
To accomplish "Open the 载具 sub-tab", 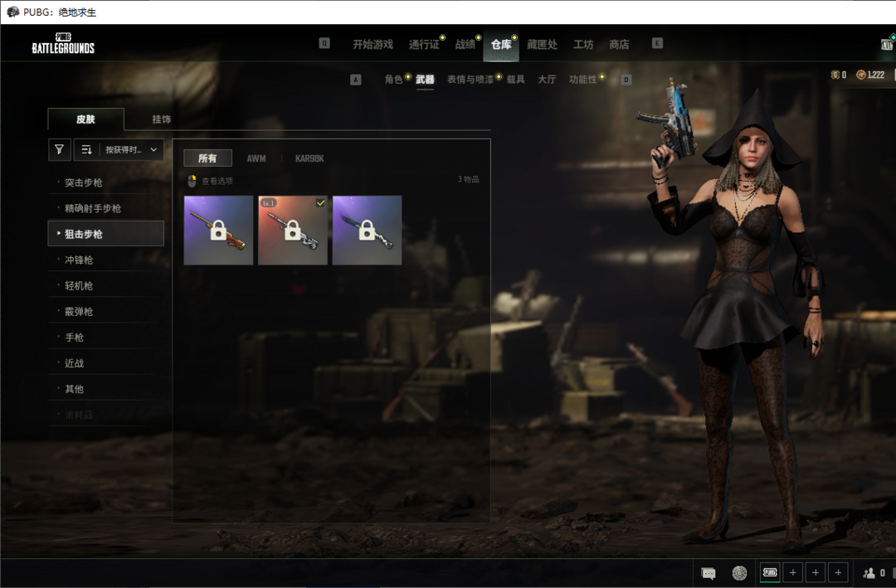I will click(516, 80).
